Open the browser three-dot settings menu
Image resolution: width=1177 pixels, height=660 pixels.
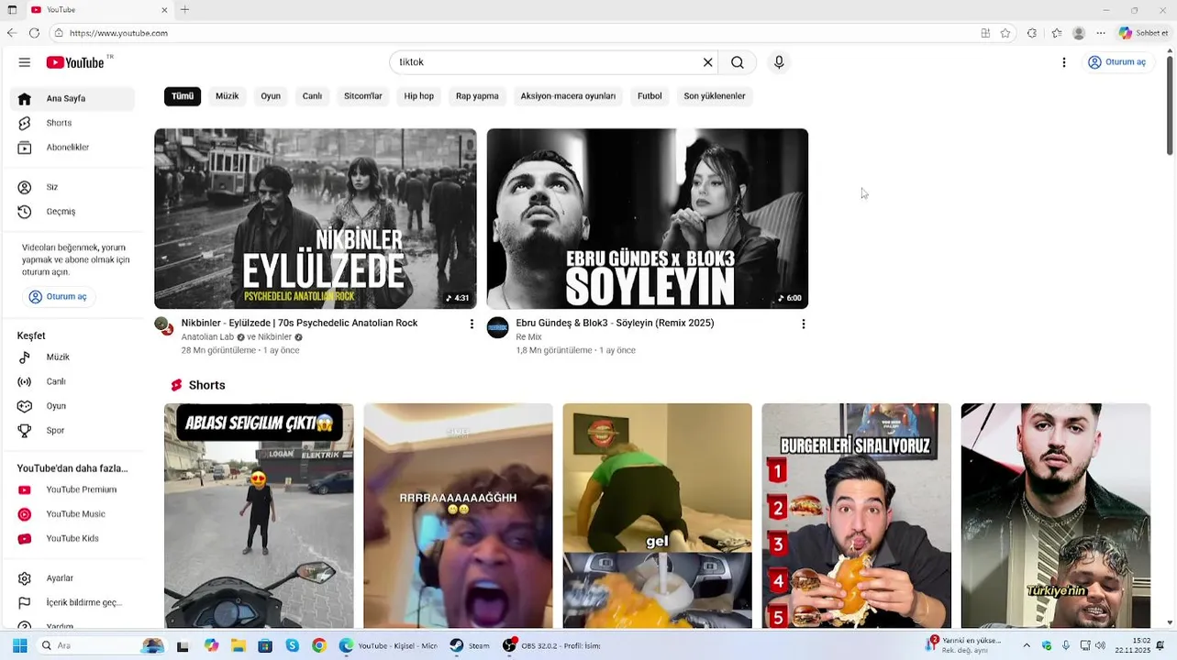point(1101,33)
